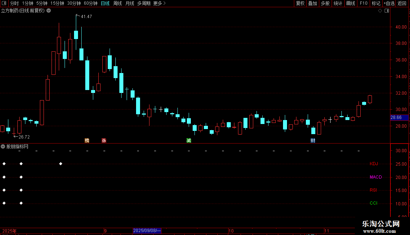Click the 叠加 overlay button
The width and height of the screenshot is (410, 235).
point(312,3)
